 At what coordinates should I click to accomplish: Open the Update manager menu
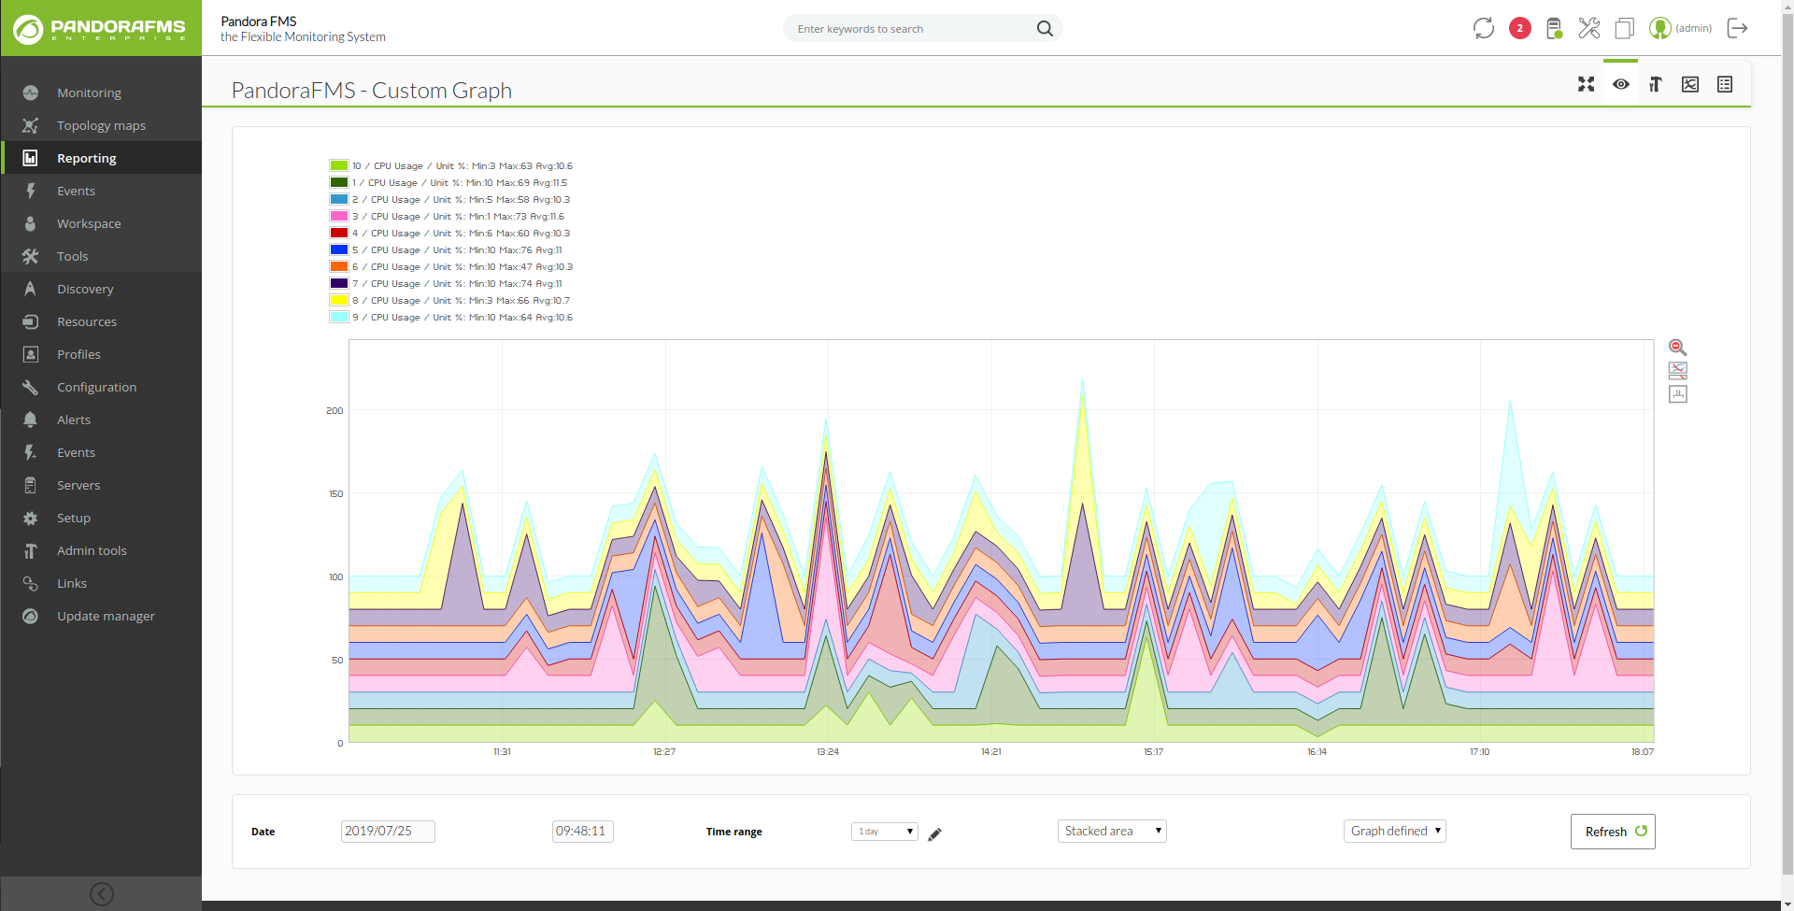(x=101, y=616)
